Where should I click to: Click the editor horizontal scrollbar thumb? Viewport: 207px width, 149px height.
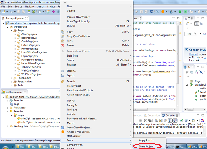pos(141,109)
